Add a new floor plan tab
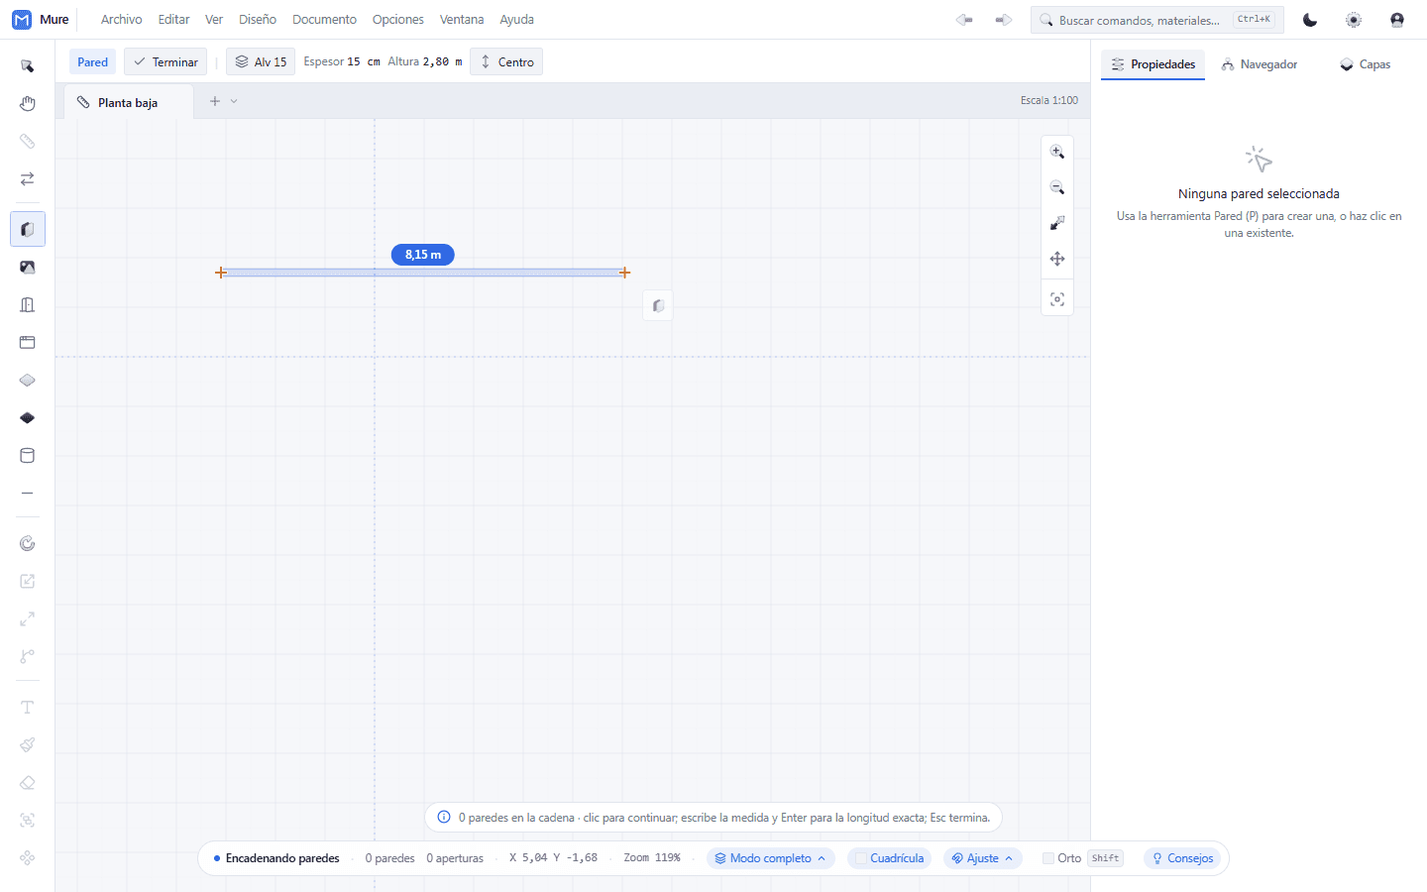 215,101
